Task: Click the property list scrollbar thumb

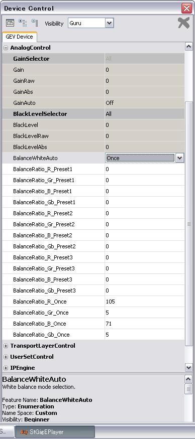Action: [189, 224]
